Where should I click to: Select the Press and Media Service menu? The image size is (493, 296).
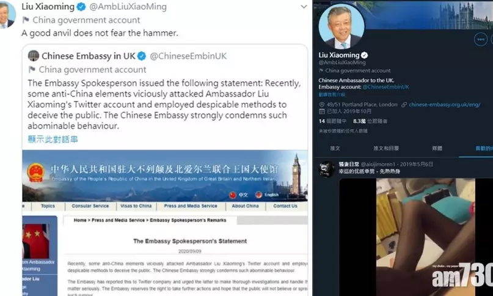[191, 206]
